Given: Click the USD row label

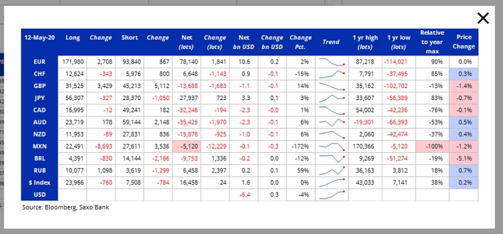Looking at the screenshot, I should 40,195.
